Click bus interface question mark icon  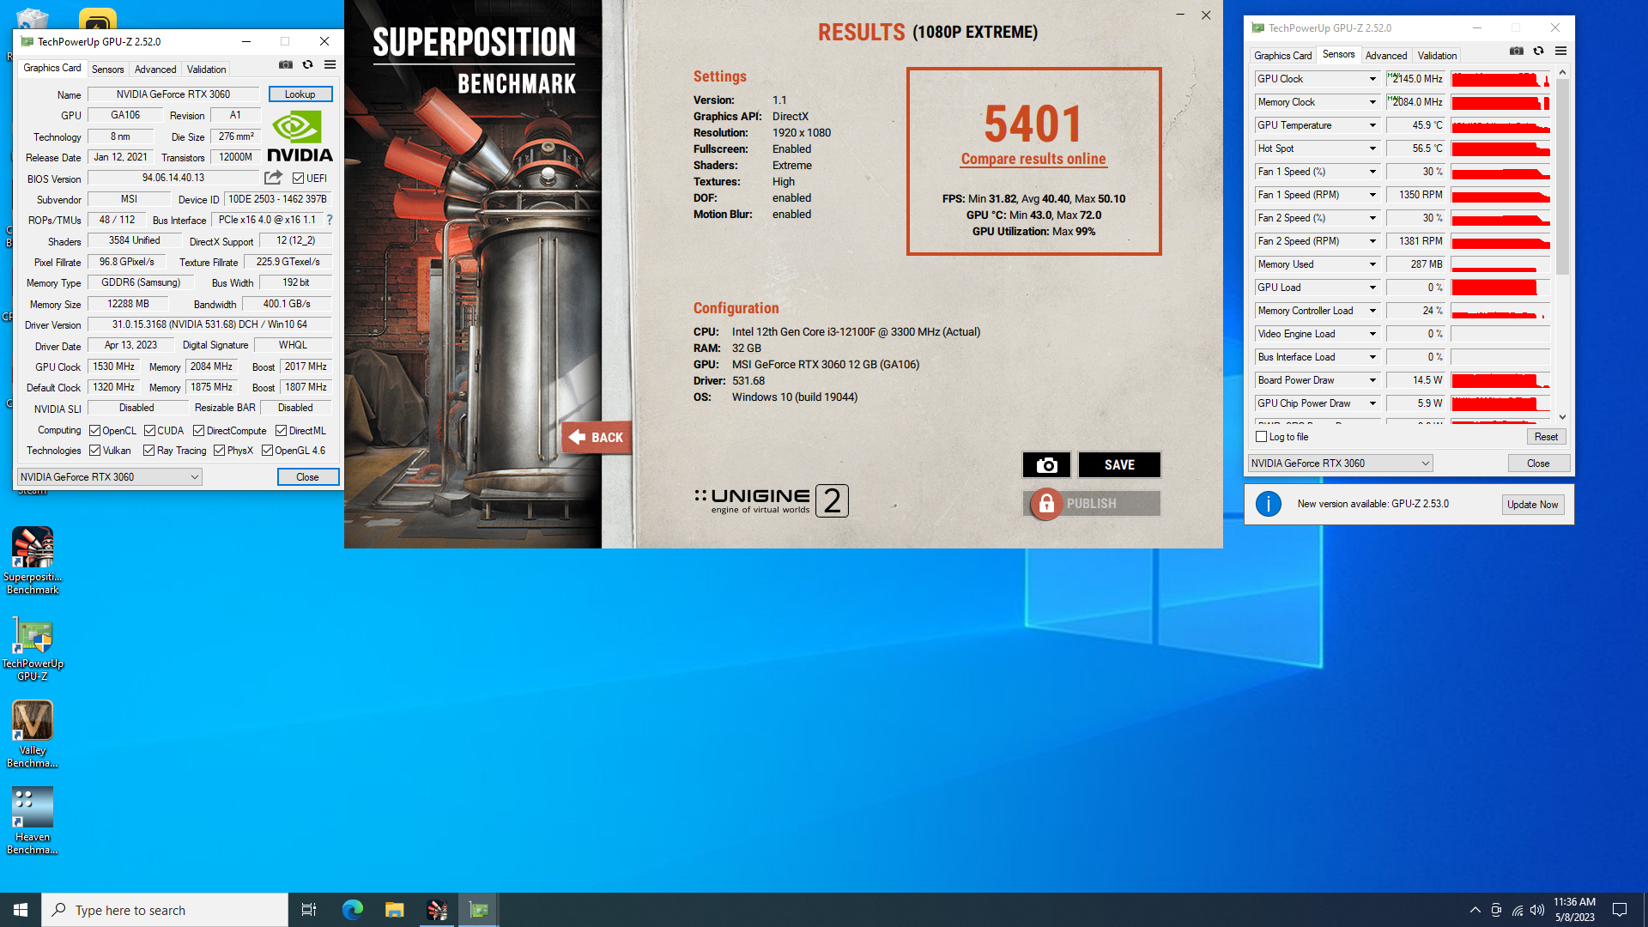pos(330,220)
